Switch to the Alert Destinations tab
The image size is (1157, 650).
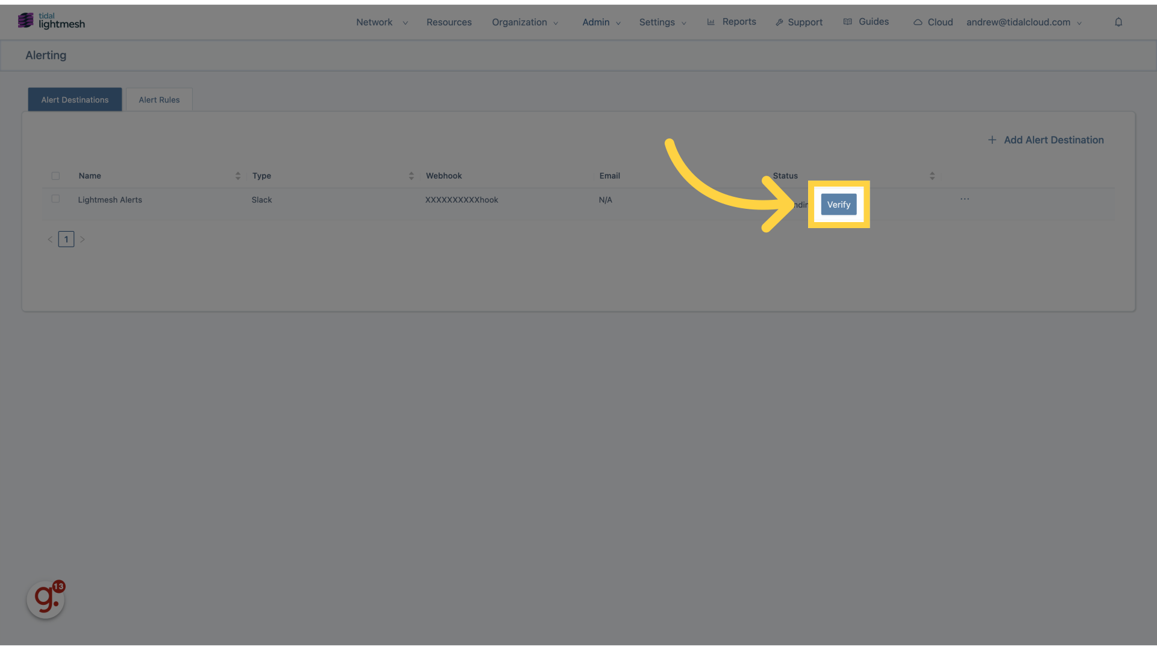(x=75, y=99)
